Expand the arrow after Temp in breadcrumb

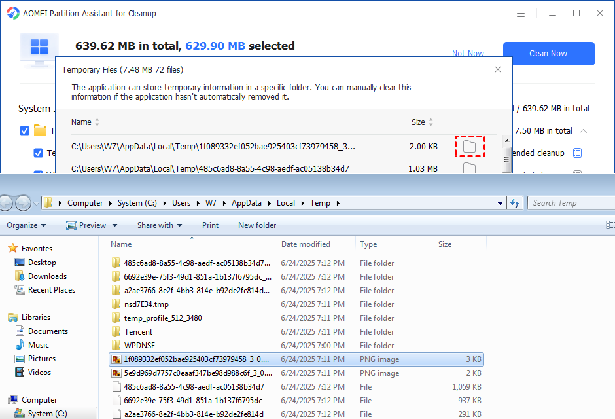point(338,203)
